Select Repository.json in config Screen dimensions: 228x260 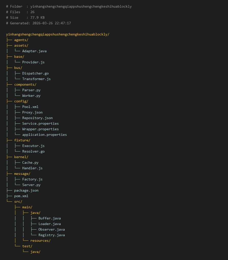37,118
